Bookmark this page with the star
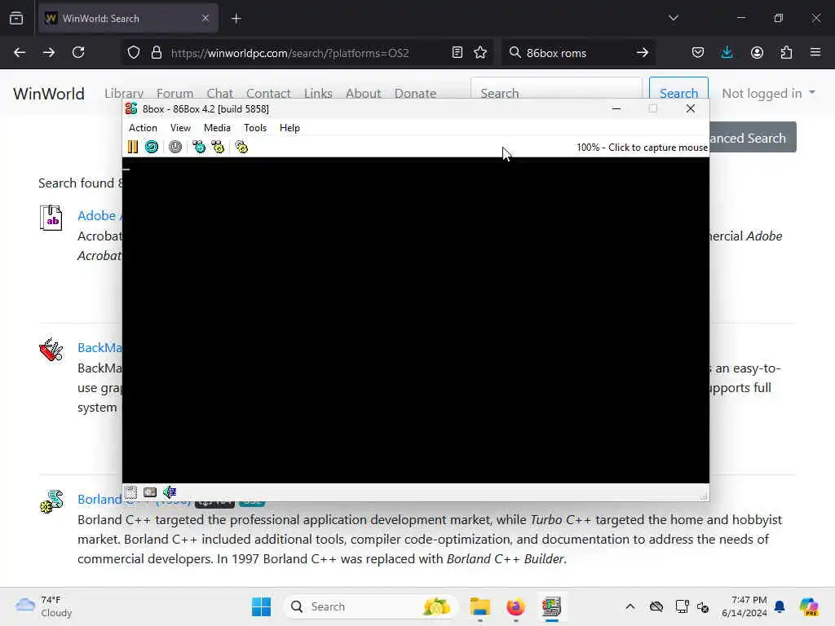 (480, 53)
